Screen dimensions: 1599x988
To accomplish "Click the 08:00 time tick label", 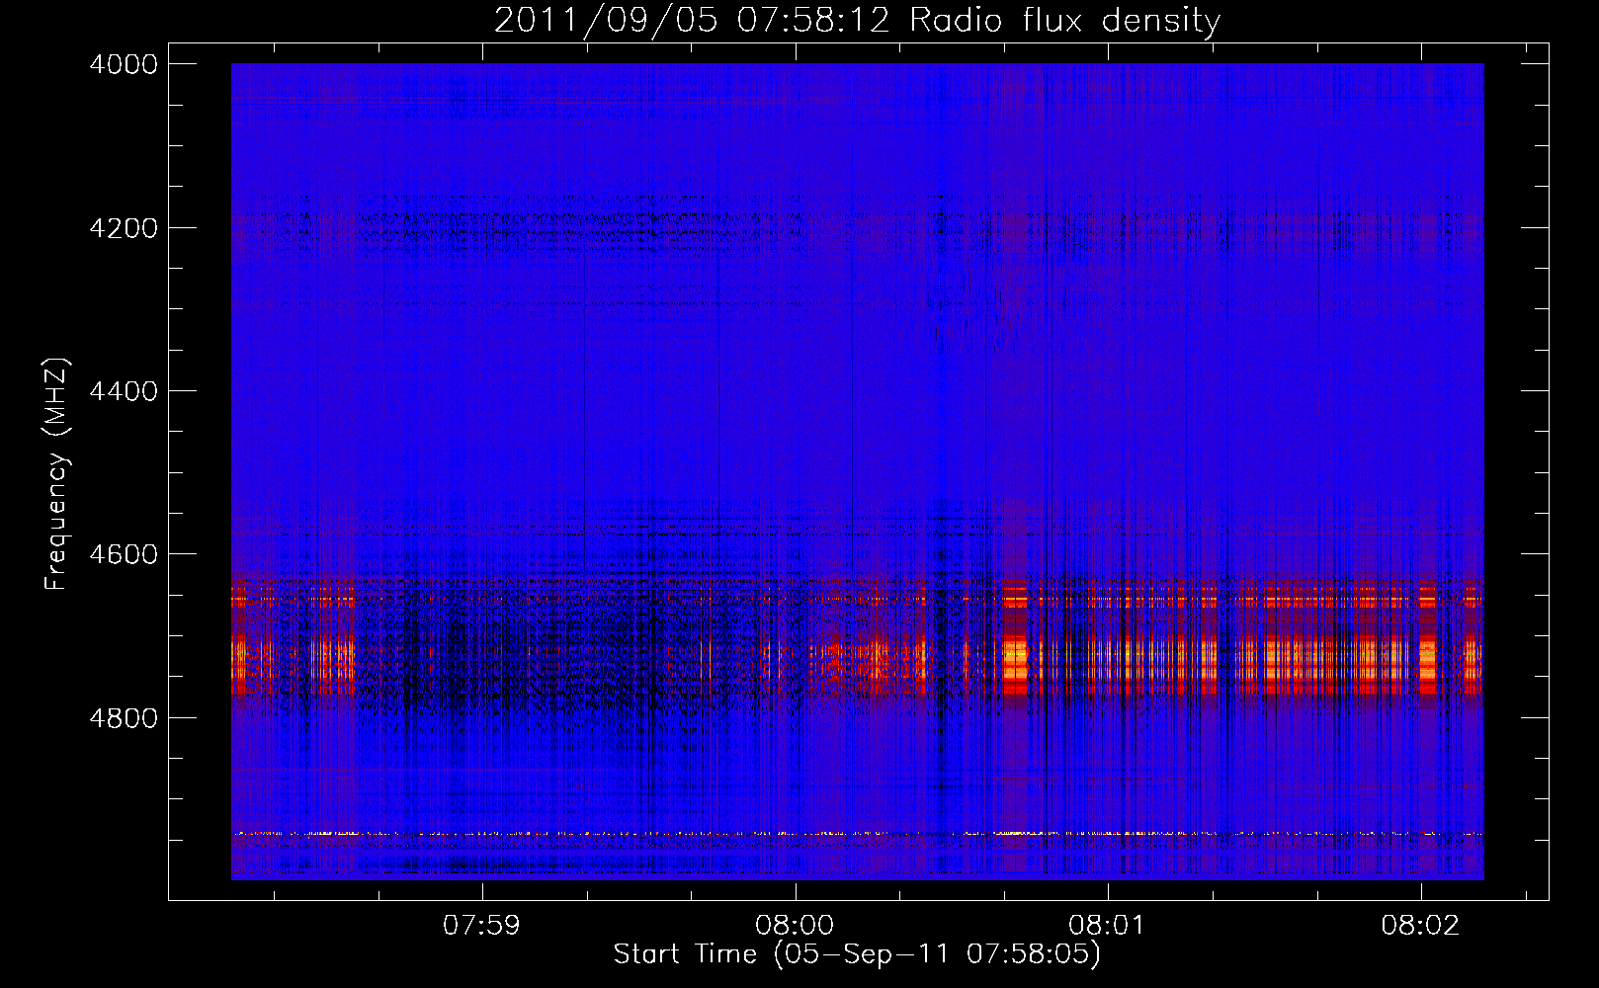I will 795,926.
